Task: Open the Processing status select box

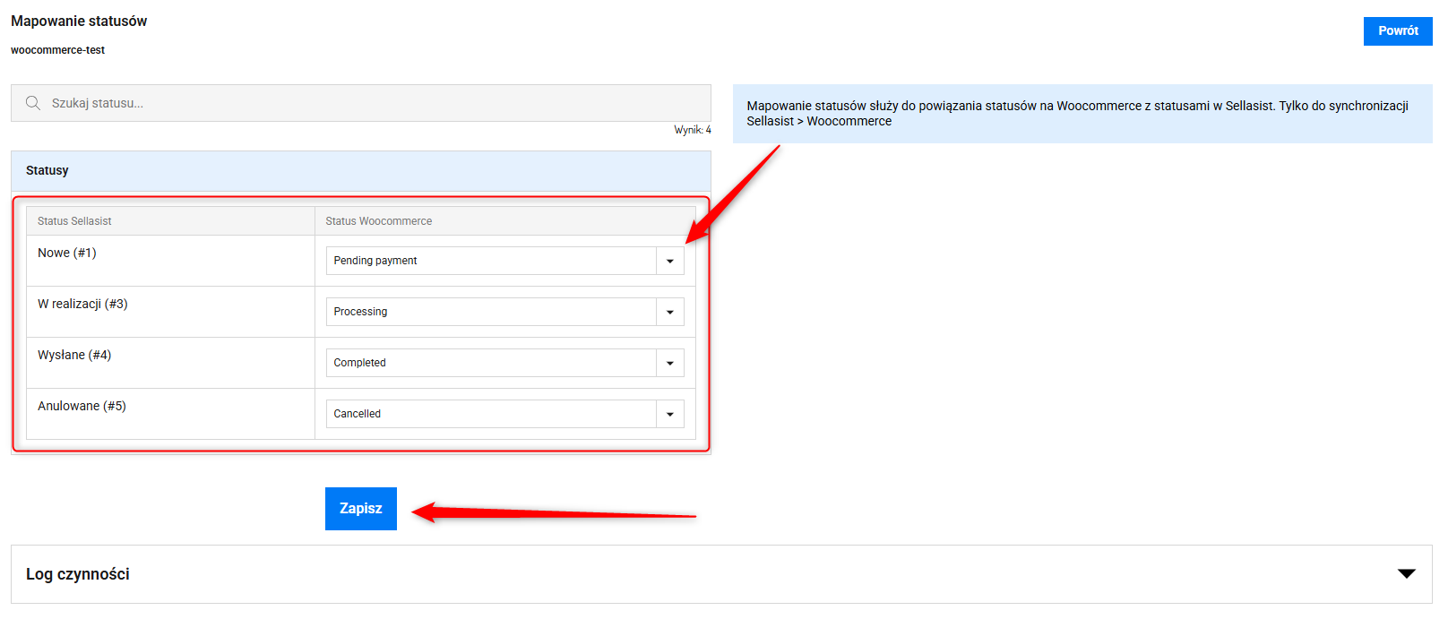Action: tap(491, 312)
